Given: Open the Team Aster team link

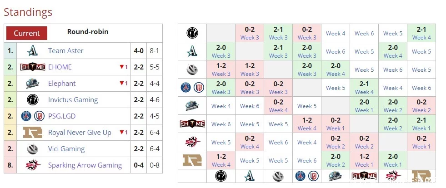Looking at the screenshot, I should pos(66,51).
